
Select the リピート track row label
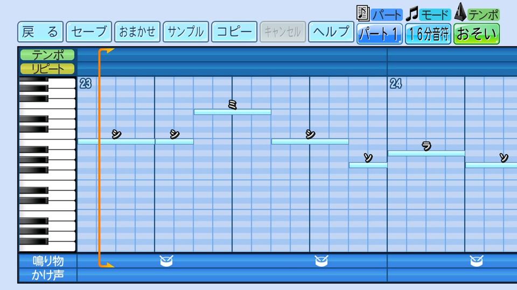pyautogui.click(x=47, y=69)
